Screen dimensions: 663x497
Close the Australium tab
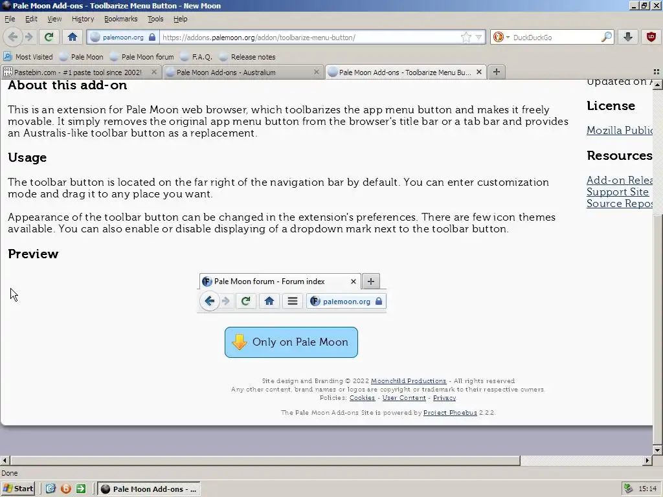tap(316, 72)
